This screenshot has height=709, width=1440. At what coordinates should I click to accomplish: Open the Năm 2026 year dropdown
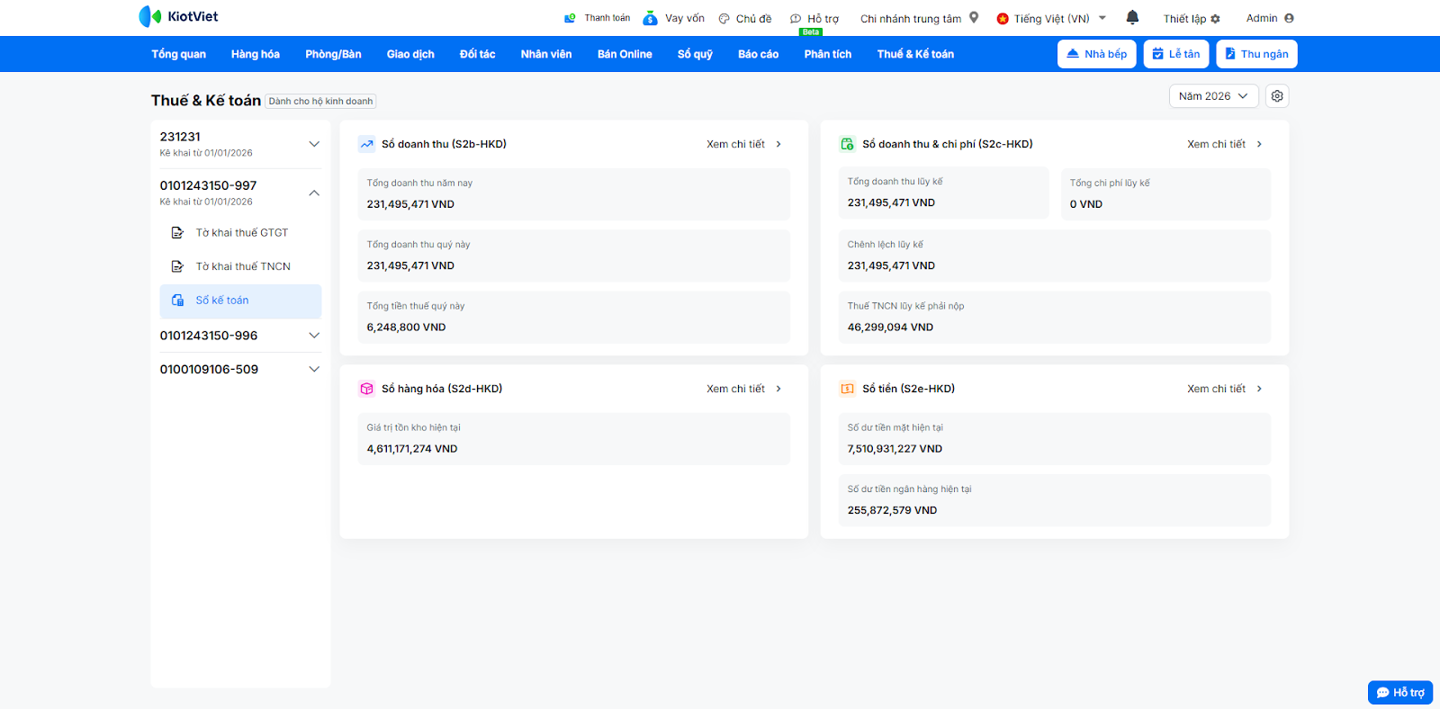[x=1213, y=96]
